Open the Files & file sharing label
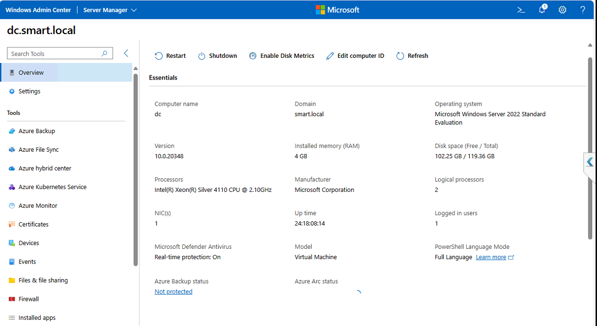Viewport: 597px width, 326px height. (43, 281)
